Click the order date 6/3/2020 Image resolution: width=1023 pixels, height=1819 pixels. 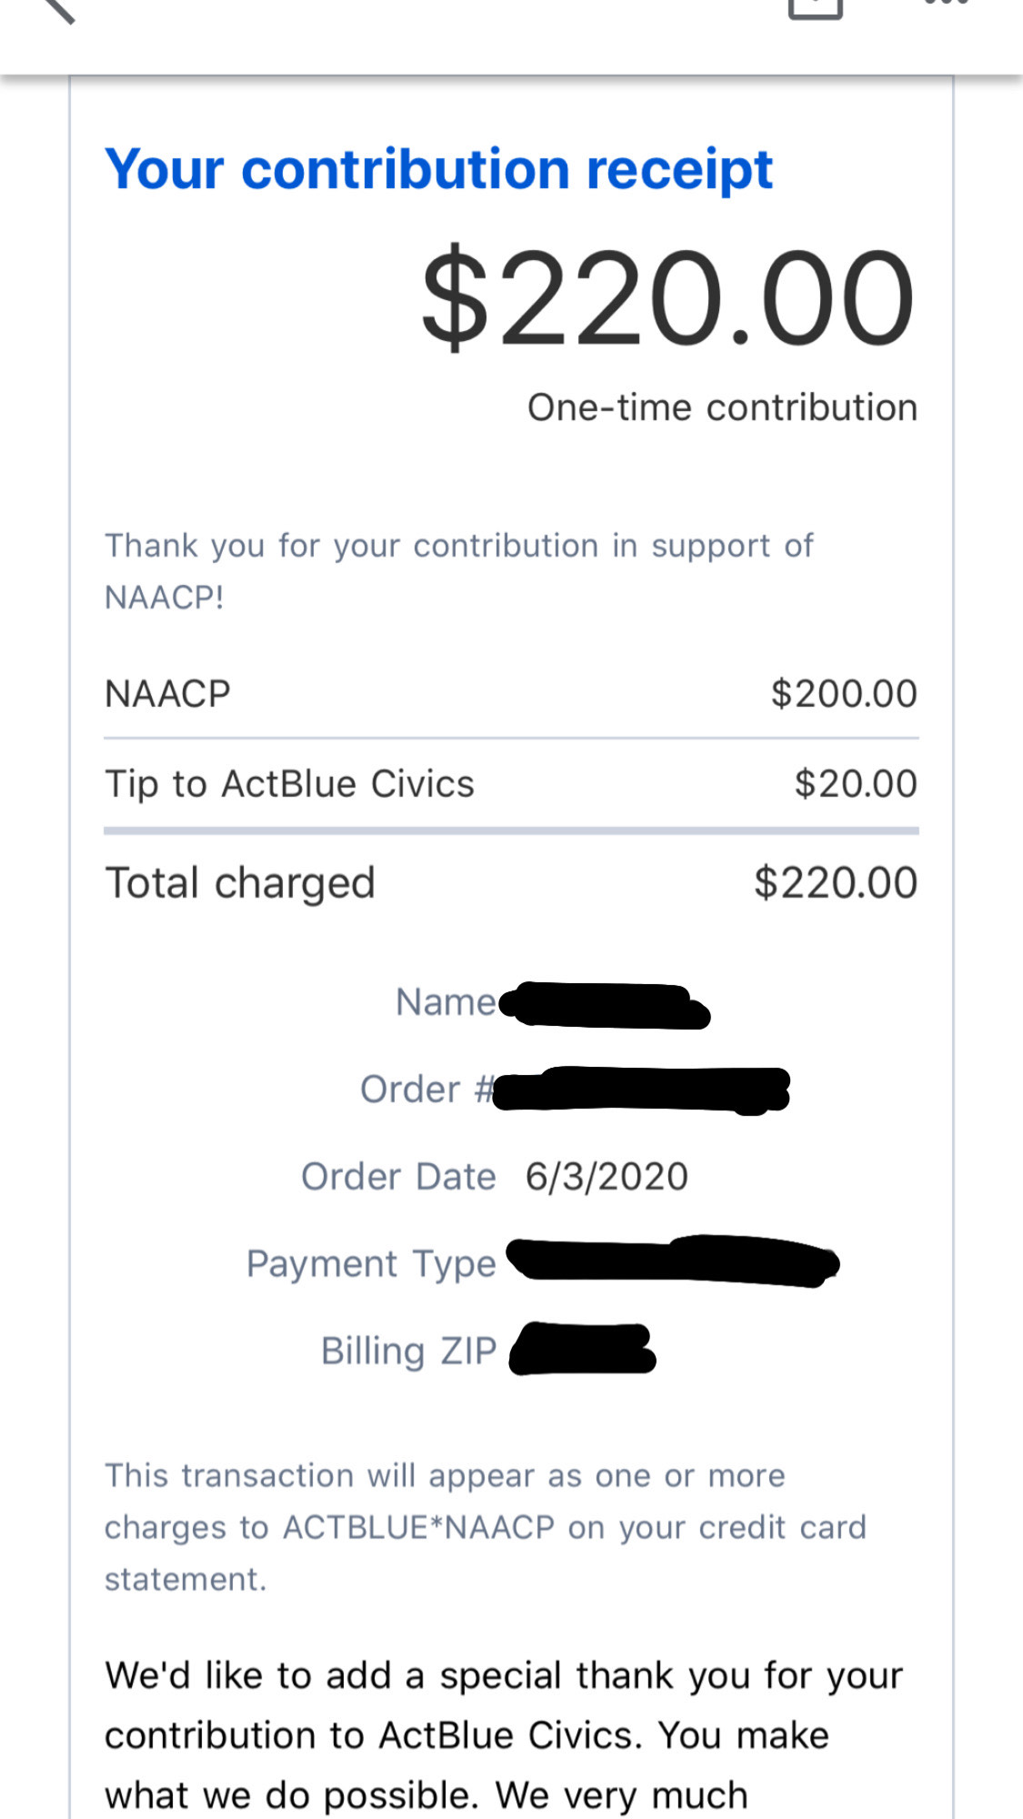click(607, 1177)
